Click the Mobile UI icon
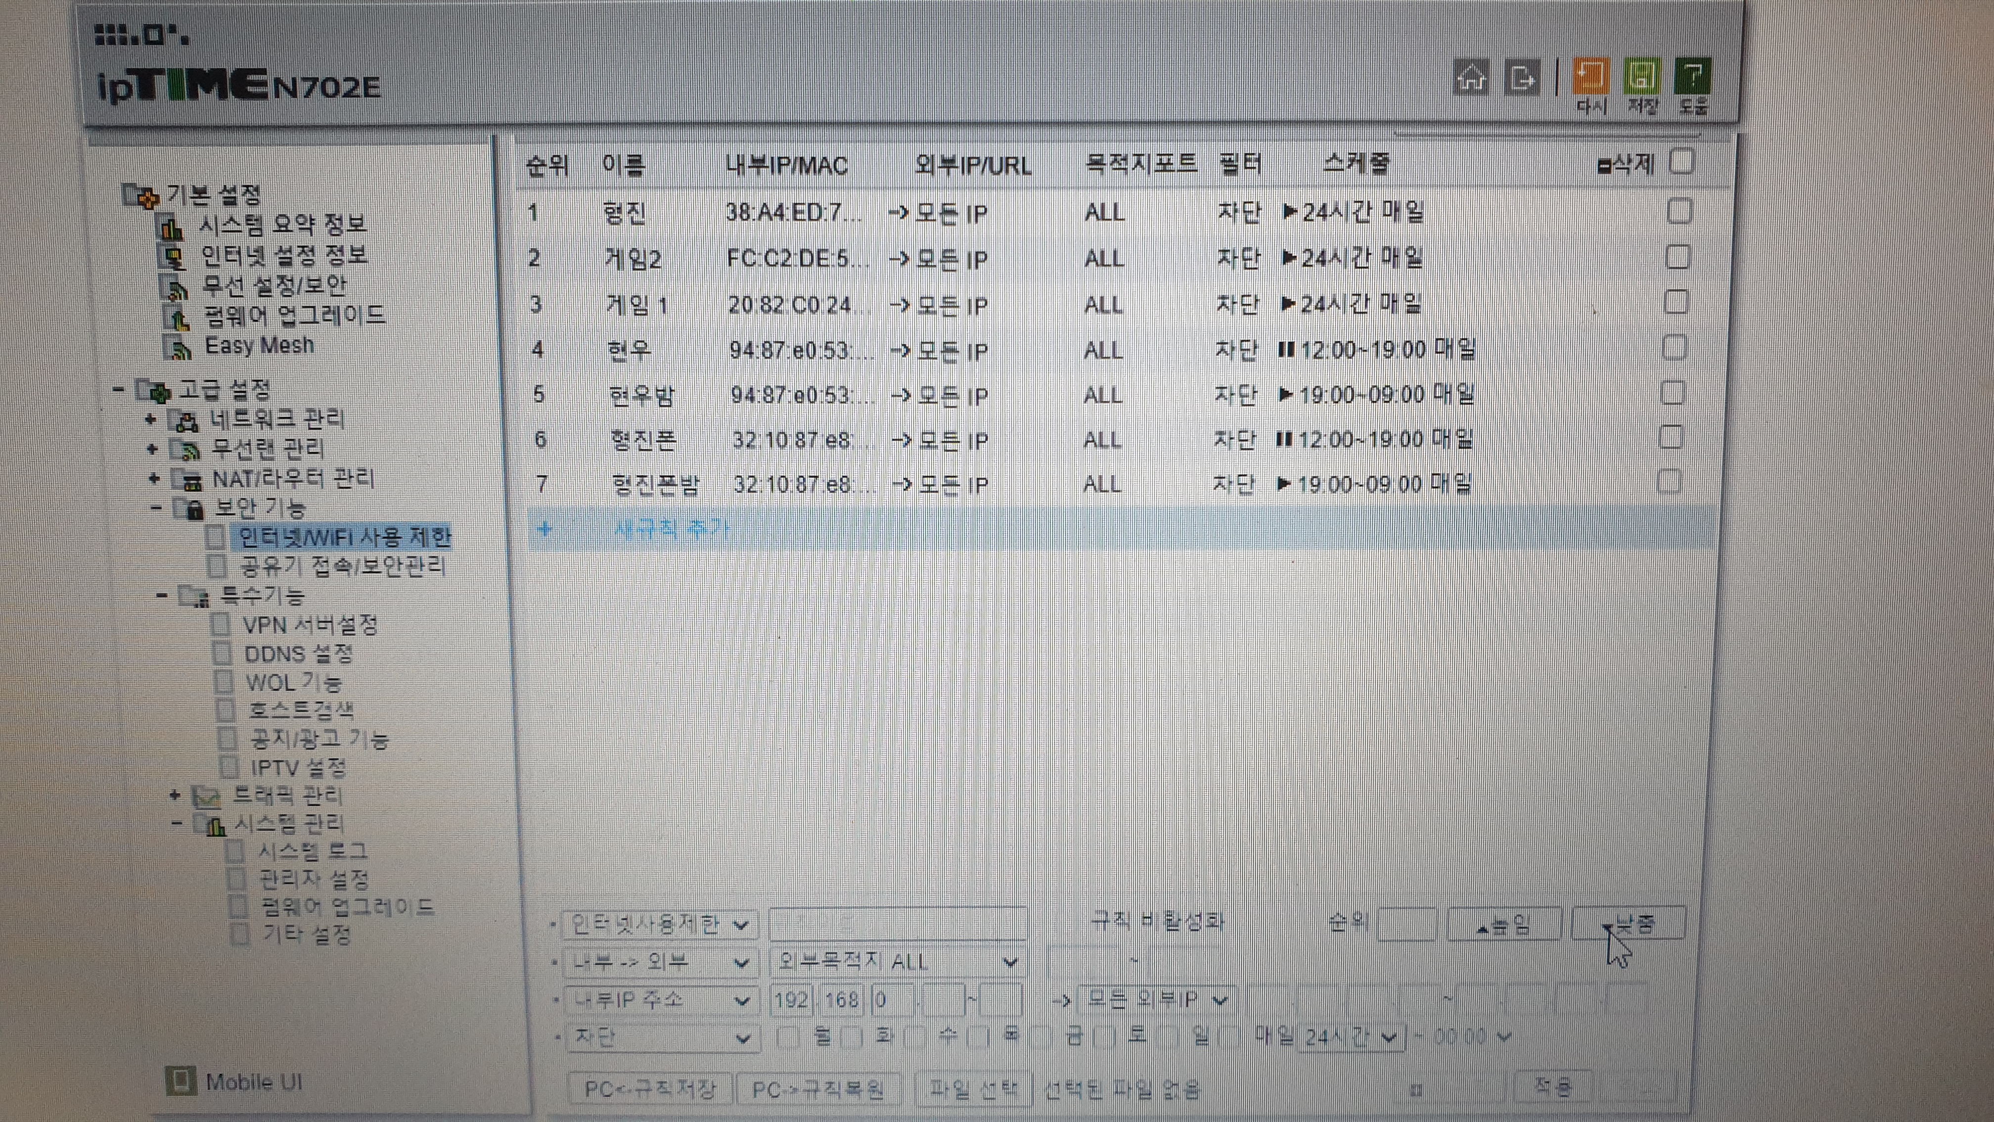Image resolution: width=1994 pixels, height=1122 pixels. (x=181, y=1081)
